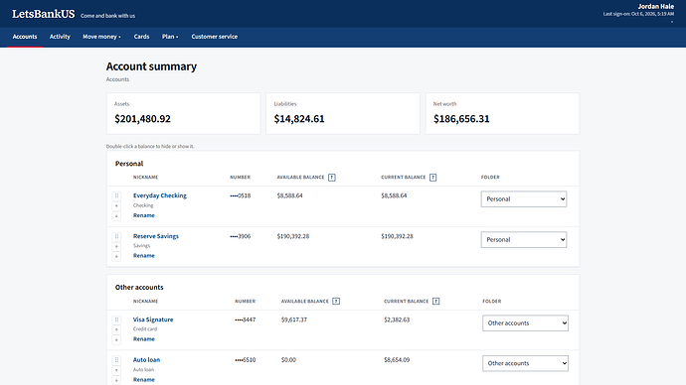686x385 pixels.
Task: Click the Net worth total $186,656.31
Action: coord(461,119)
